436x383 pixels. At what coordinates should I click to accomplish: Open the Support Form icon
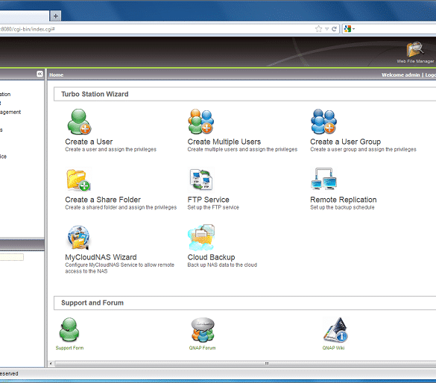pyautogui.click(x=69, y=329)
